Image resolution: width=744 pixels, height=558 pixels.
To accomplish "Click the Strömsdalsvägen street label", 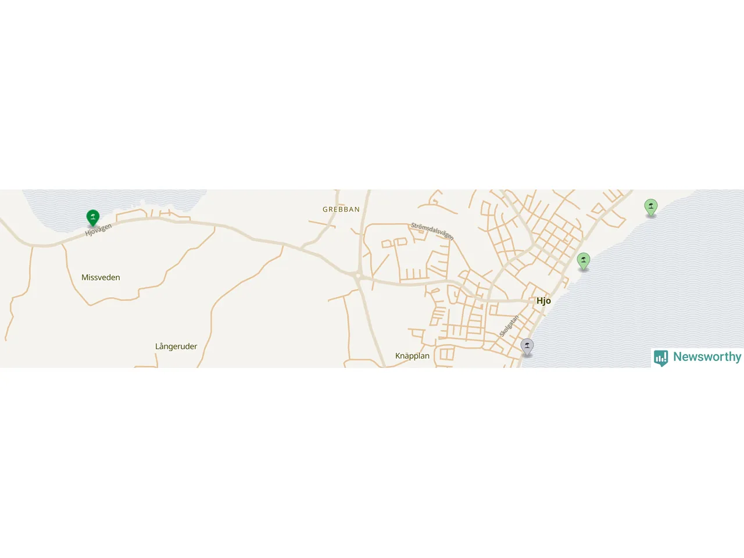I will (x=432, y=231).
